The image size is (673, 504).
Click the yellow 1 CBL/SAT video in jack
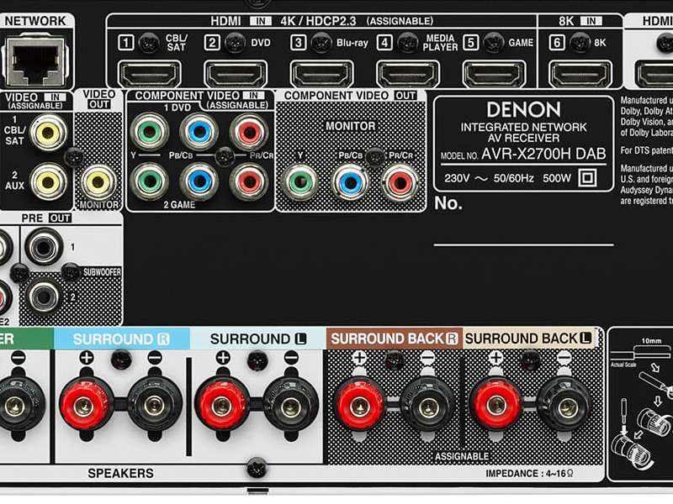(48, 133)
